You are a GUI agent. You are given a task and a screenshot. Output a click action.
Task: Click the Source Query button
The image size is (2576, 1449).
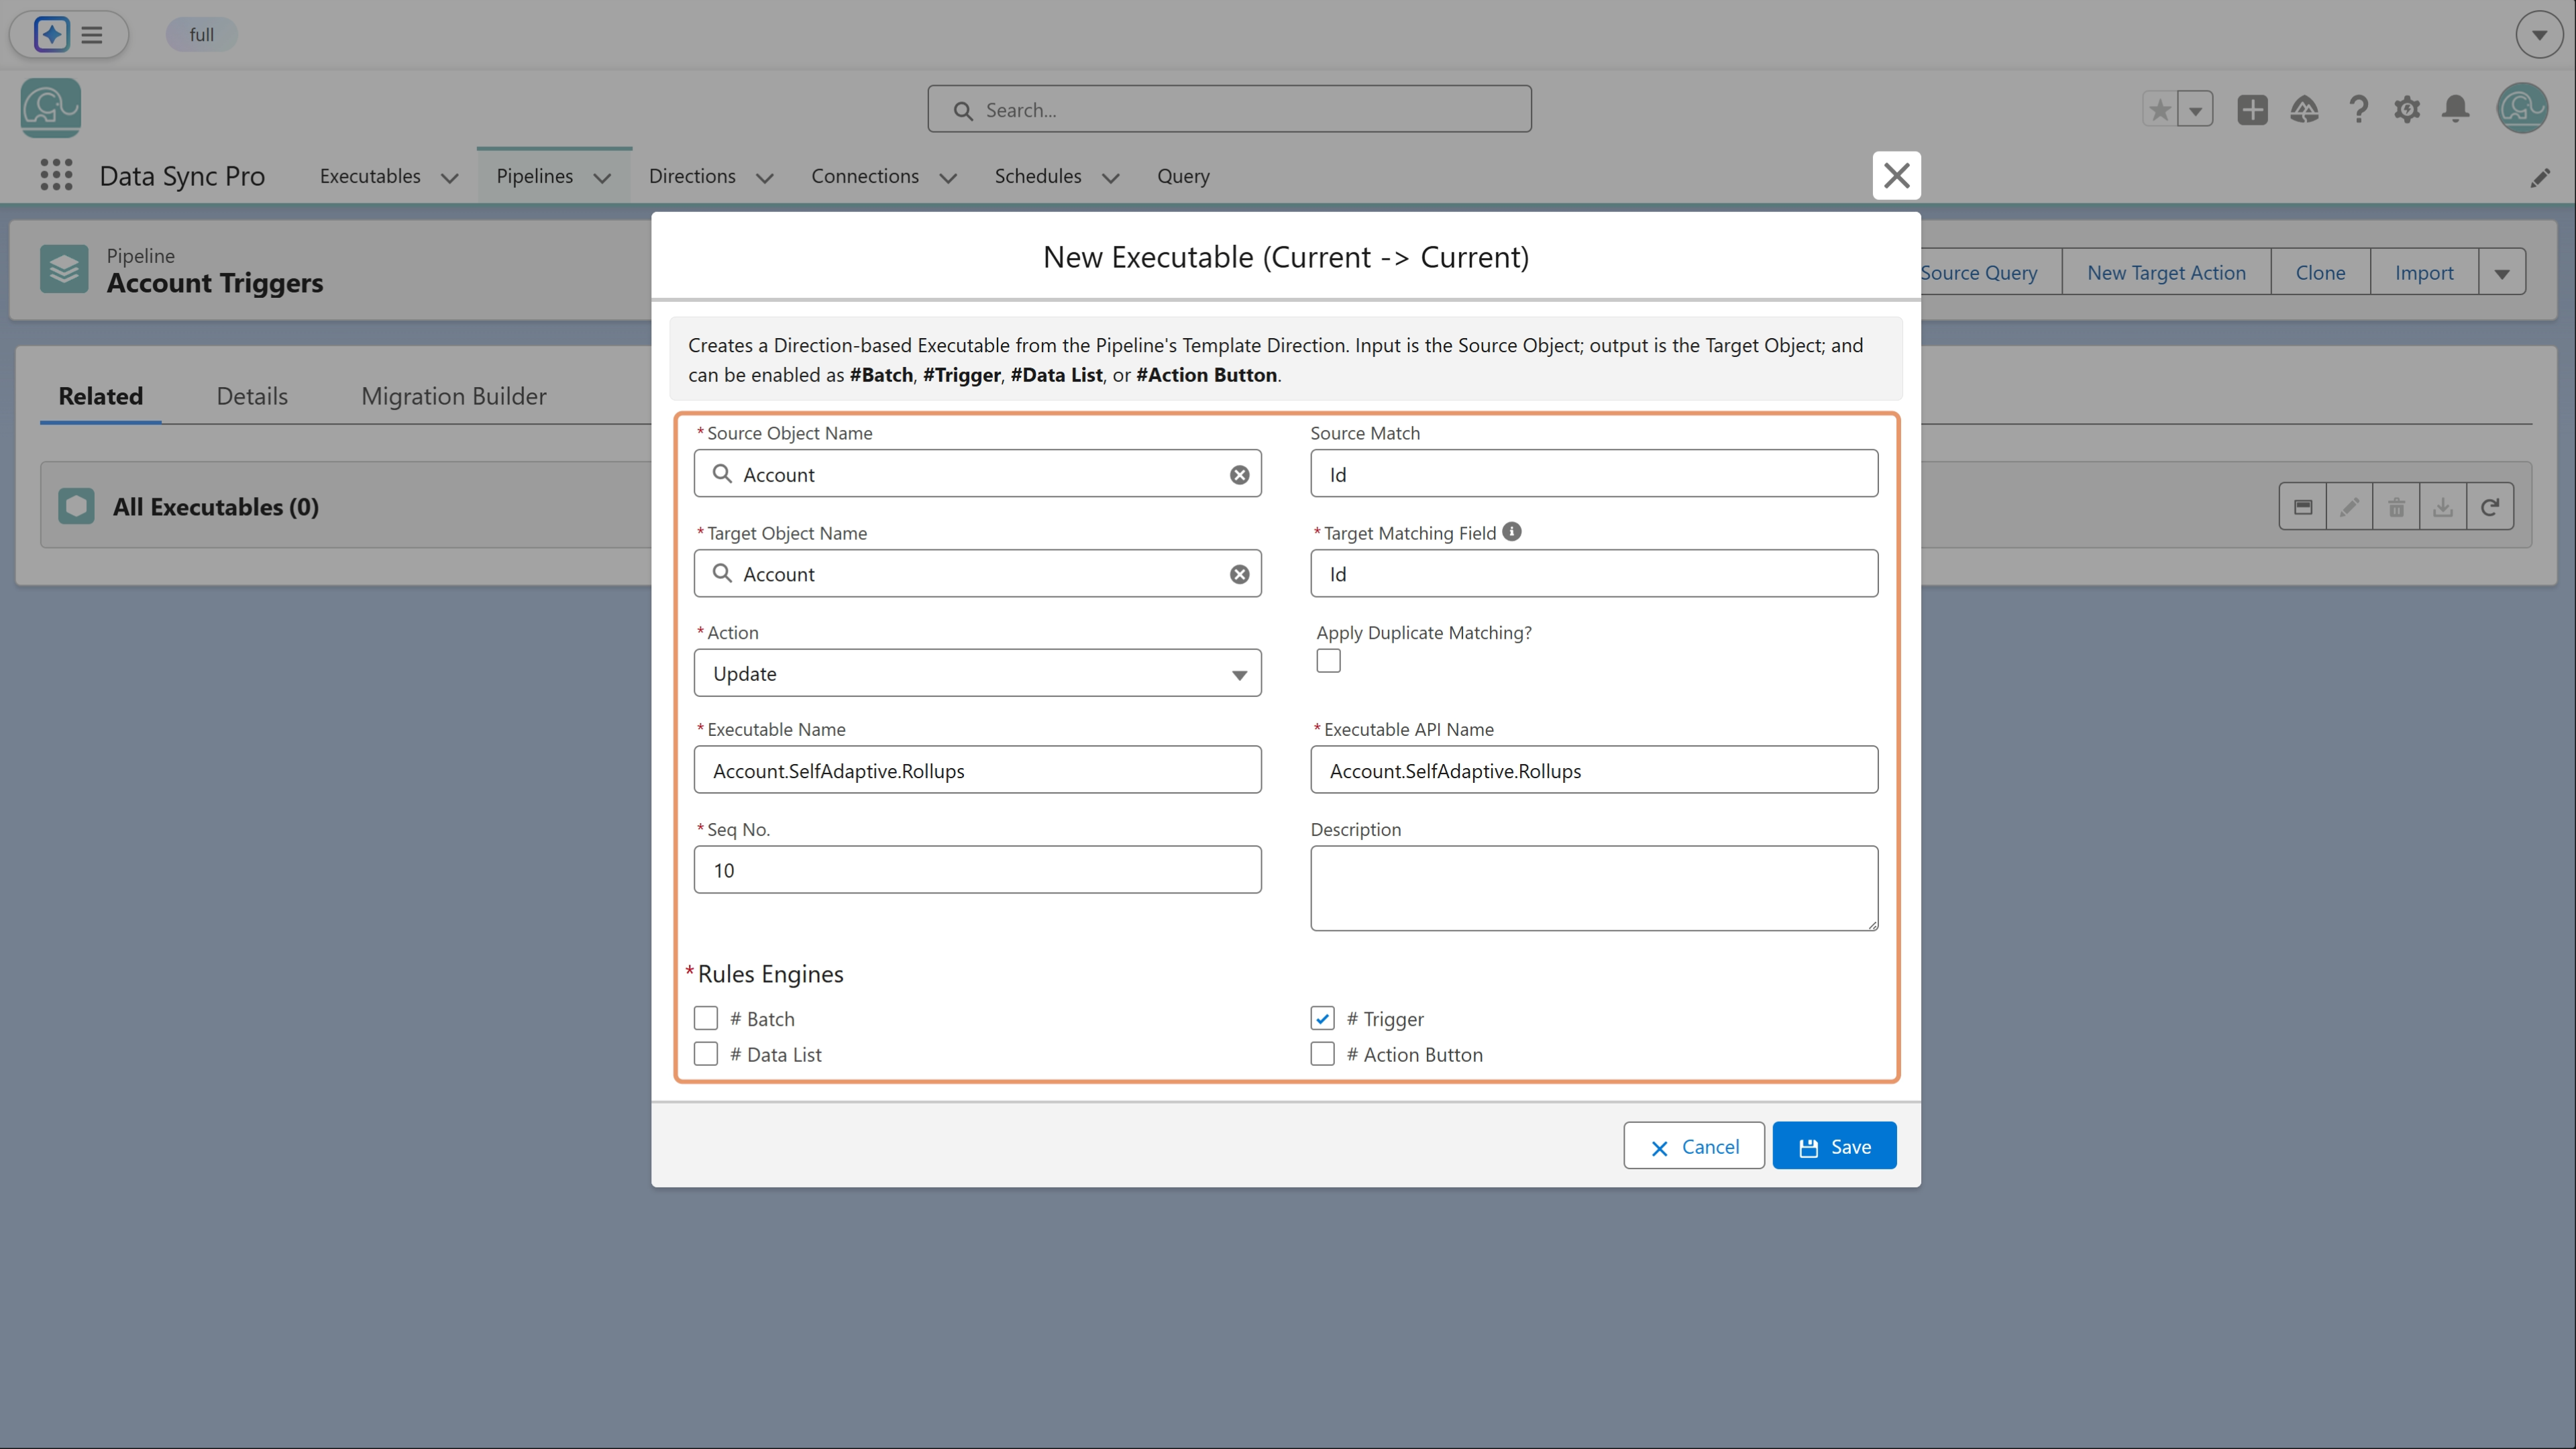tap(1990, 272)
